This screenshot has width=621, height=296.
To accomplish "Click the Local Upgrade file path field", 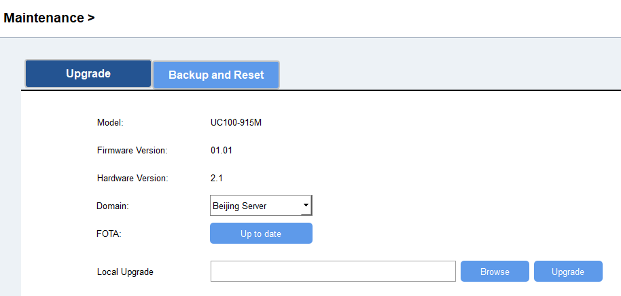I will pyautogui.click(x=333, y=272).
